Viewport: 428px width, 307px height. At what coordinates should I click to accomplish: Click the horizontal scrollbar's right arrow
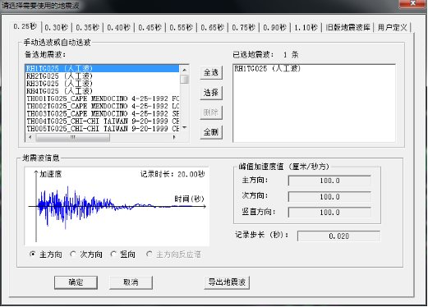(174, 137)
